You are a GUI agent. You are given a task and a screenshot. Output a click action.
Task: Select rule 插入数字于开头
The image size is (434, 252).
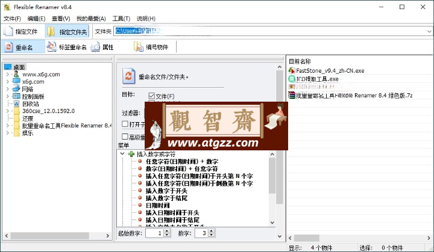(166, 191)
